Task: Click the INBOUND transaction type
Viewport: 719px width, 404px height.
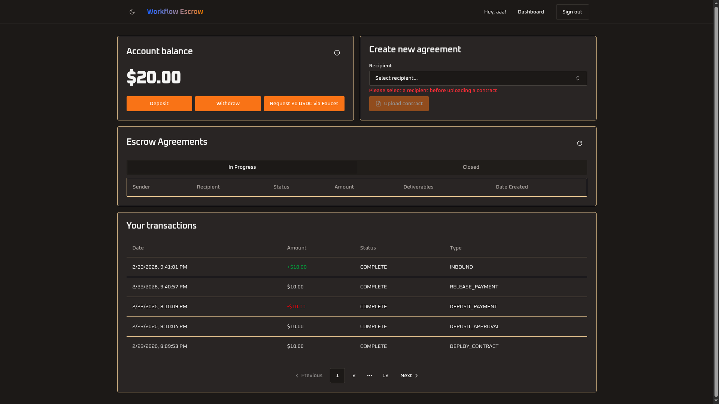Action: (461, 267)
